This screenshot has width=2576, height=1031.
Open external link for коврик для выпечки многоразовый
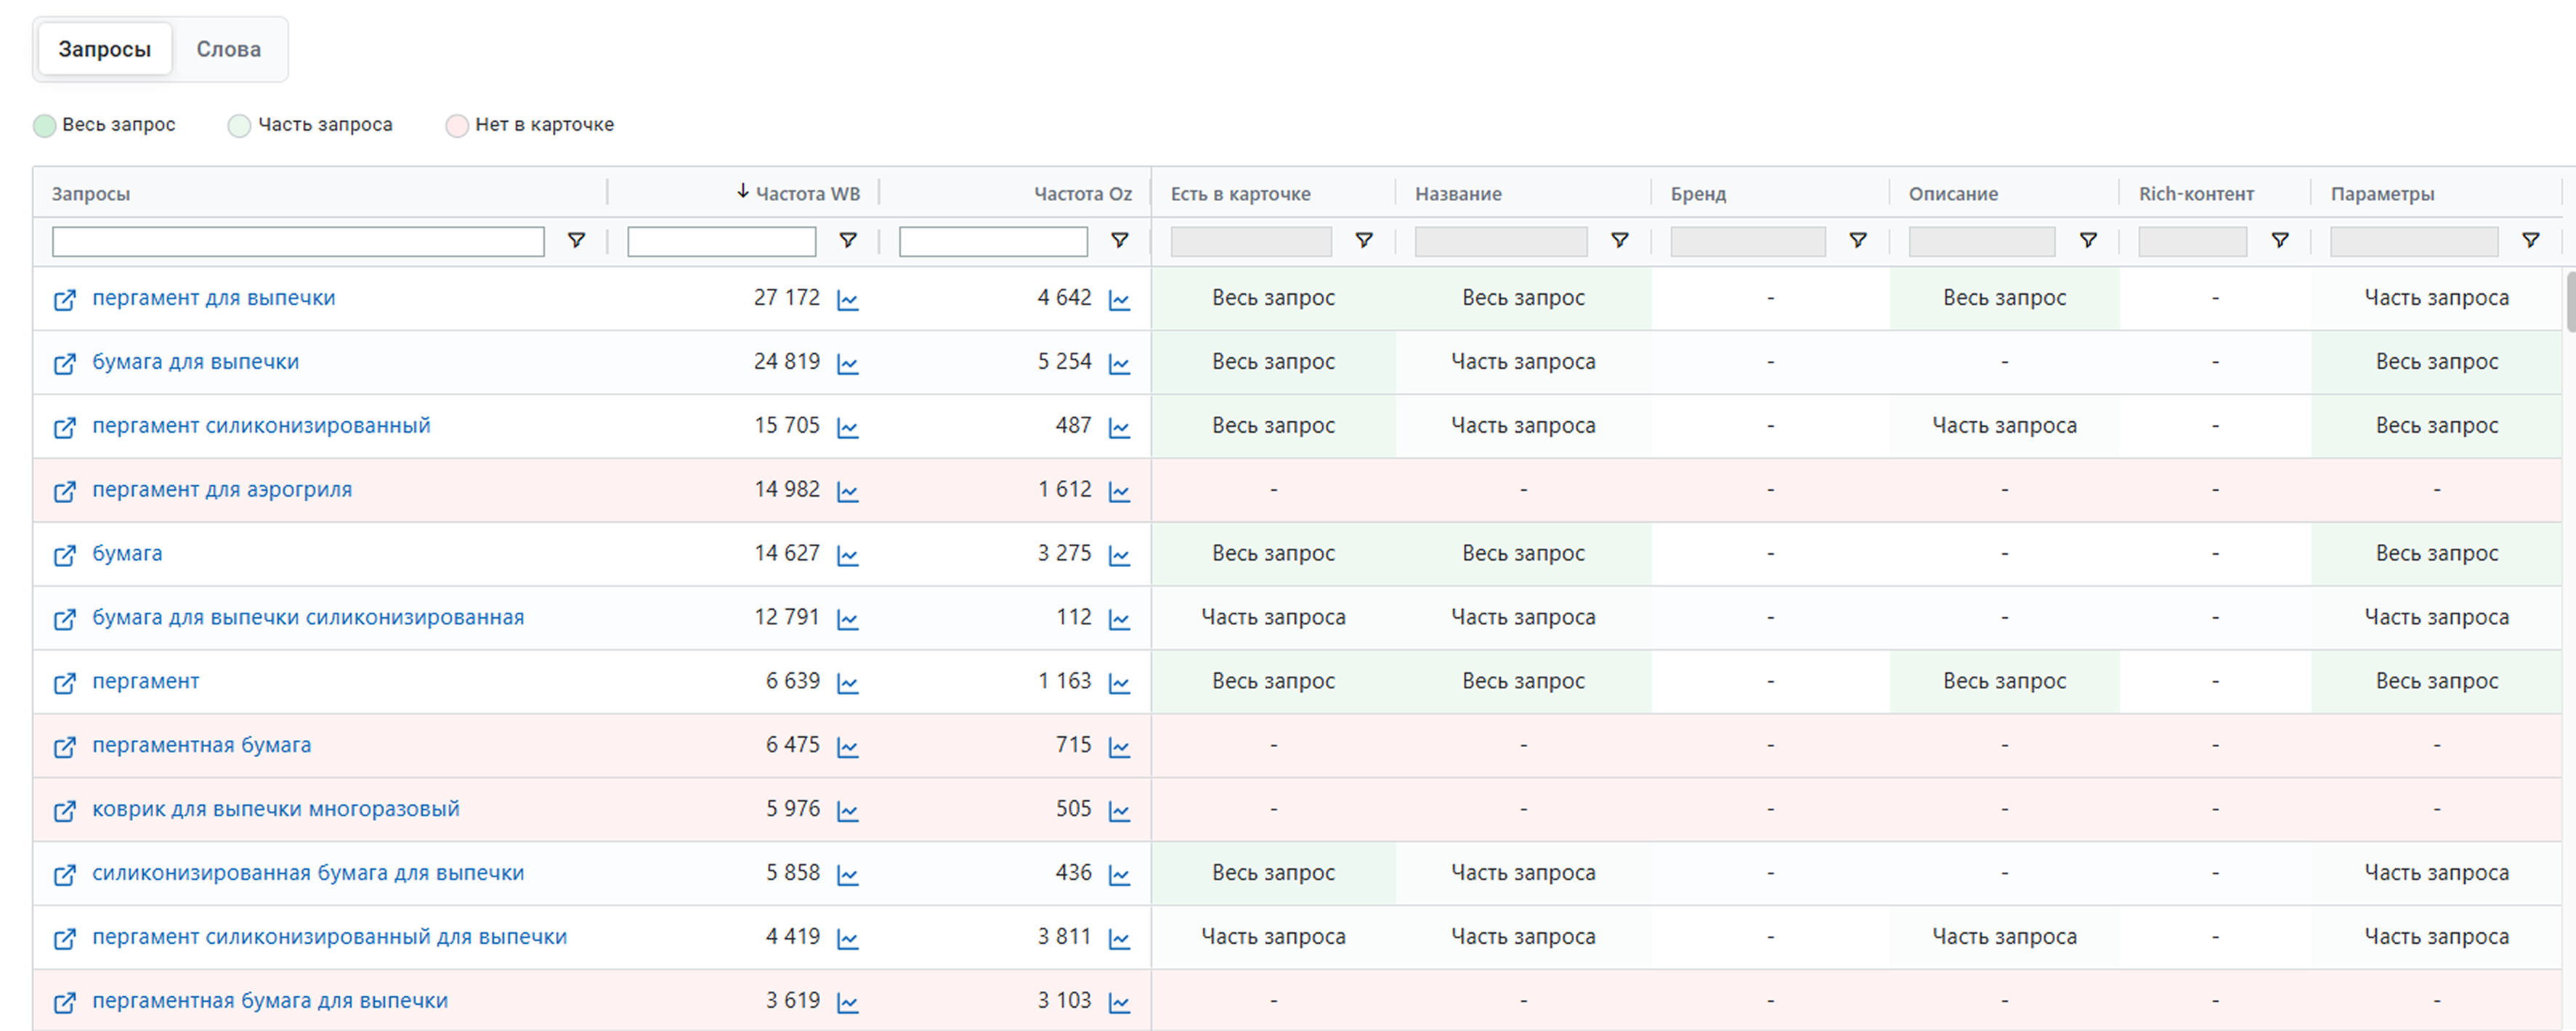tap(64, 811)
